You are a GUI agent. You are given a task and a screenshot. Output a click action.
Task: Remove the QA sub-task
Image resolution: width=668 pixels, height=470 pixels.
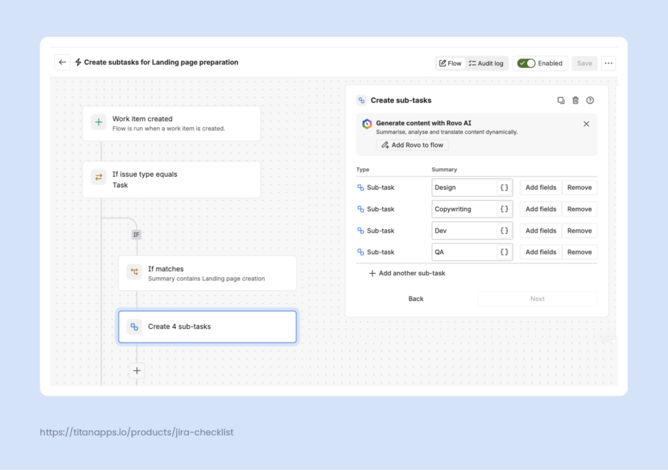[579, 252]
